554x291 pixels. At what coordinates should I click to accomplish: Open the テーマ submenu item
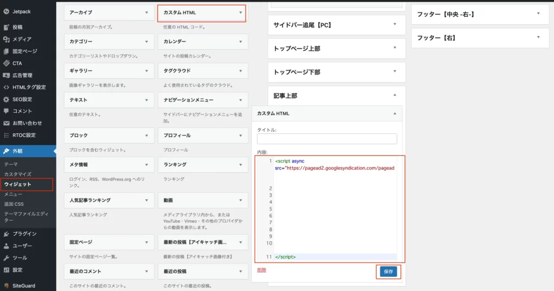coord(11,164)
